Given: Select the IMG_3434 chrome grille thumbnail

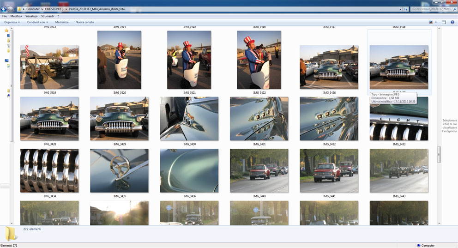Looking at the screenshot, I should pyautogui.click(x=49, y=171).
